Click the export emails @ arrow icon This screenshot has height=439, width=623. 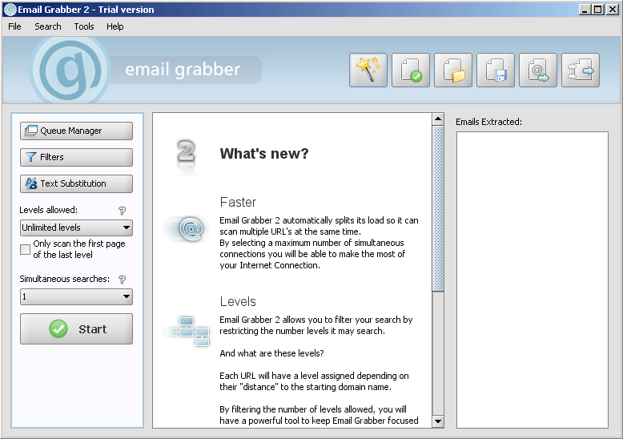[x=538, y=70]
